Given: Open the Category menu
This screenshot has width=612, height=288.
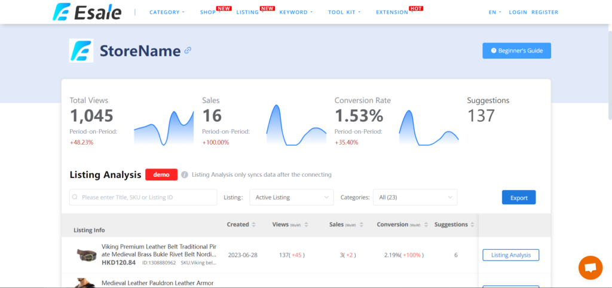Looking at the screenshot, I should (x=167, y=12).
